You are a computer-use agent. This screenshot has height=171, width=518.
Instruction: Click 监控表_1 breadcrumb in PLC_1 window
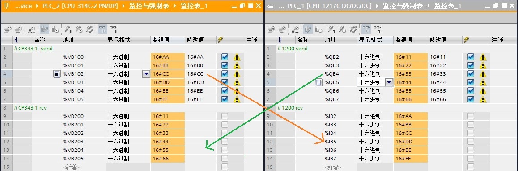pyautogui.click(x=447, y=6)
